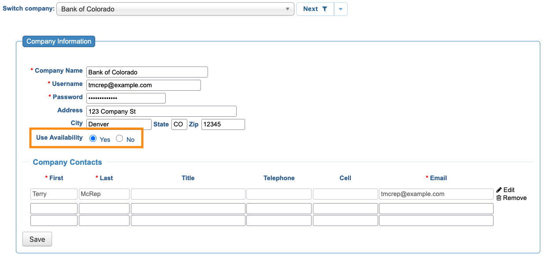This screenshot has height=263, width=550.
Task: Select Yes for Use Availability
Action: (x=93, y=139)
